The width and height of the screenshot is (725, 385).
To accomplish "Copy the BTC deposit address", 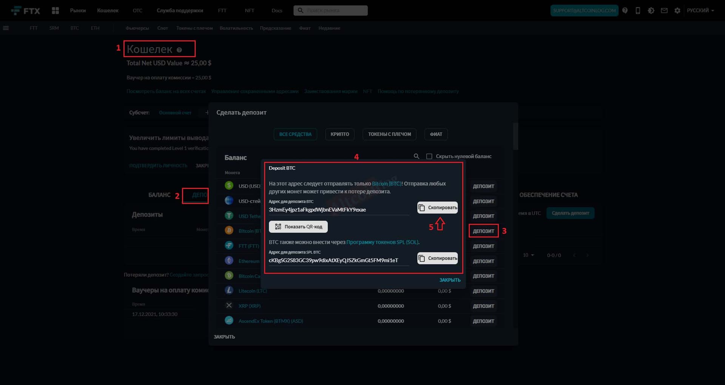I will tap(437, 207).
